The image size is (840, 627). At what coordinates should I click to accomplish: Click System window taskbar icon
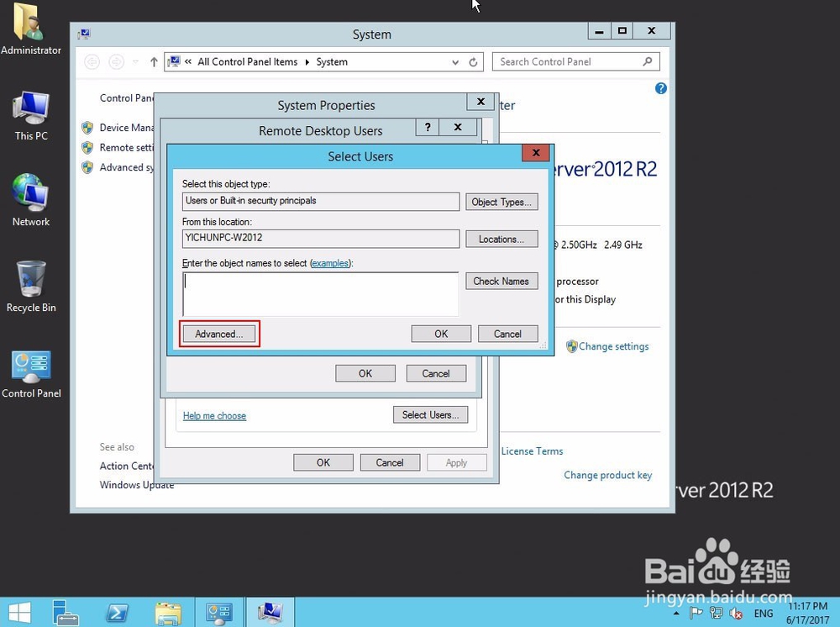[x=270, y=613]
